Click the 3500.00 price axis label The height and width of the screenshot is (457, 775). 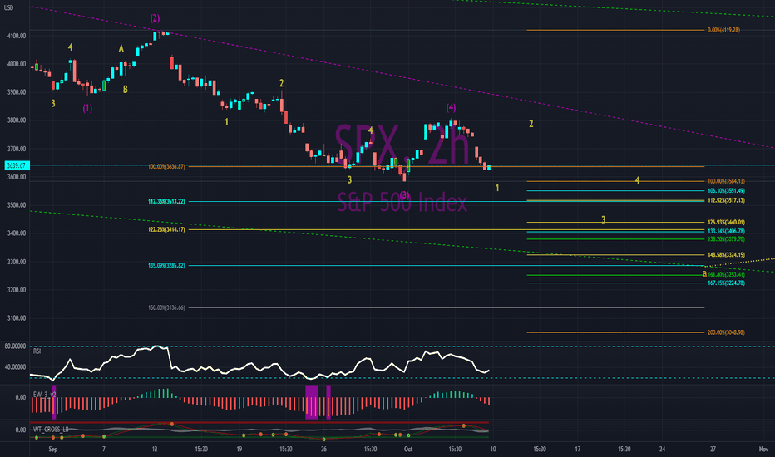17,205
